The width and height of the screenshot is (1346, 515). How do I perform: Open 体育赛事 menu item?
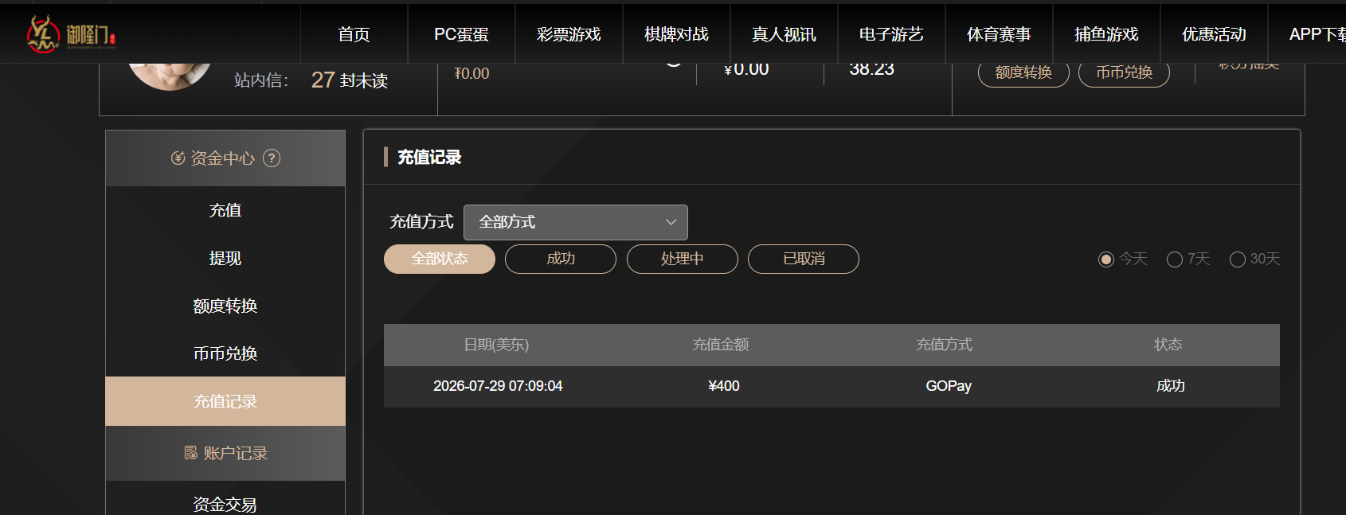point(999,34)
